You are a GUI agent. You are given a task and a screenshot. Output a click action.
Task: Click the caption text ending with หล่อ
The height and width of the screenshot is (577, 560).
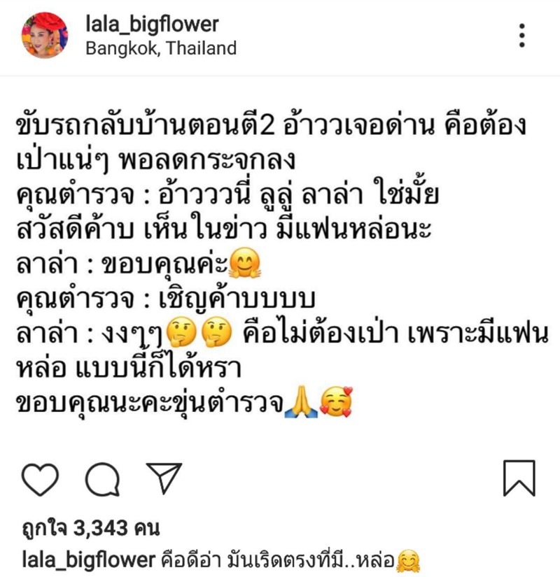pyautogui.click(x=278, y=560)
